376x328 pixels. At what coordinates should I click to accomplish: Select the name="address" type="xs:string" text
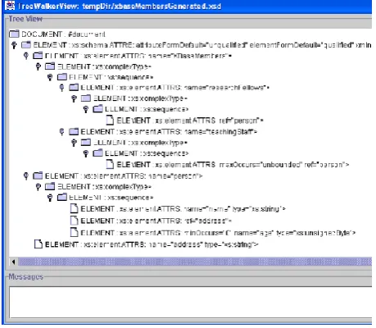click(x=152, y=244)
